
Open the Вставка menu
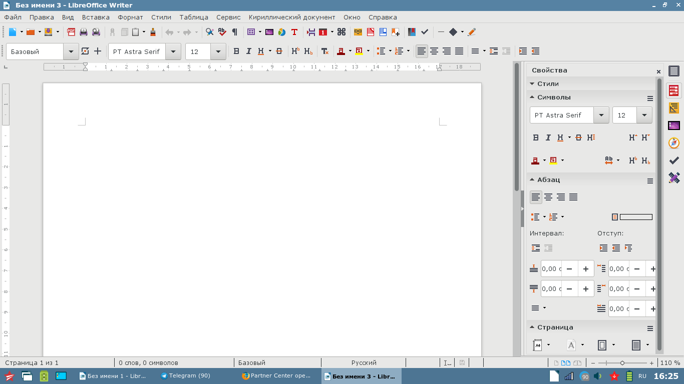click(x=96, y=17)
